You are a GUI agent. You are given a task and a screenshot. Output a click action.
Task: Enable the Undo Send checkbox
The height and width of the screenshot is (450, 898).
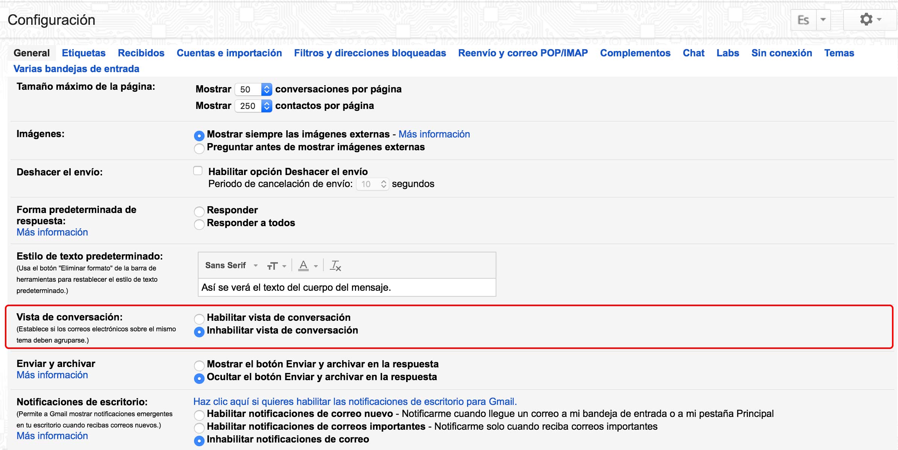coord(198,171)
